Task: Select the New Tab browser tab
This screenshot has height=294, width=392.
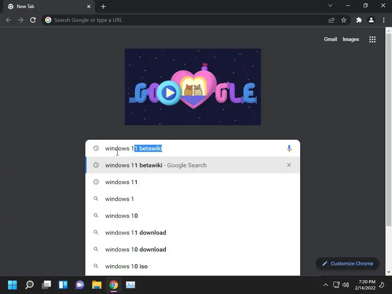Action: tap(49, 7)
